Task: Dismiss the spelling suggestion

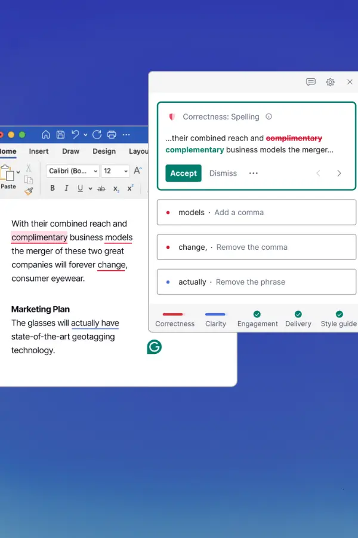Action: pos(223,173)
